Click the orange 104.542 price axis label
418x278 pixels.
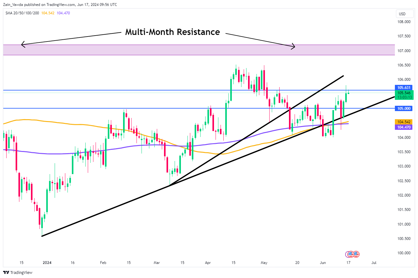404,122
